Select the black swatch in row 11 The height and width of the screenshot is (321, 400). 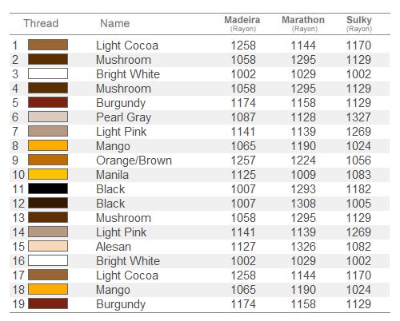[x=48, y=188]
